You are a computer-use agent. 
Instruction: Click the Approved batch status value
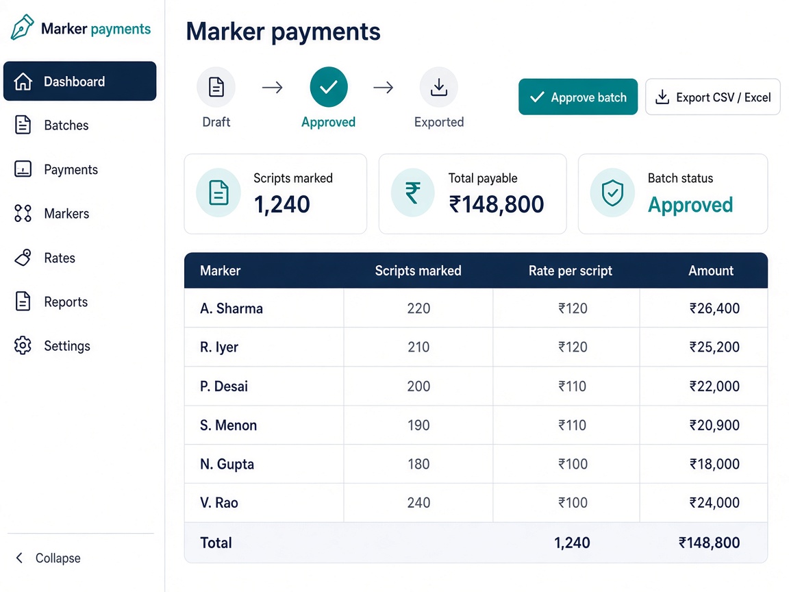690,205
